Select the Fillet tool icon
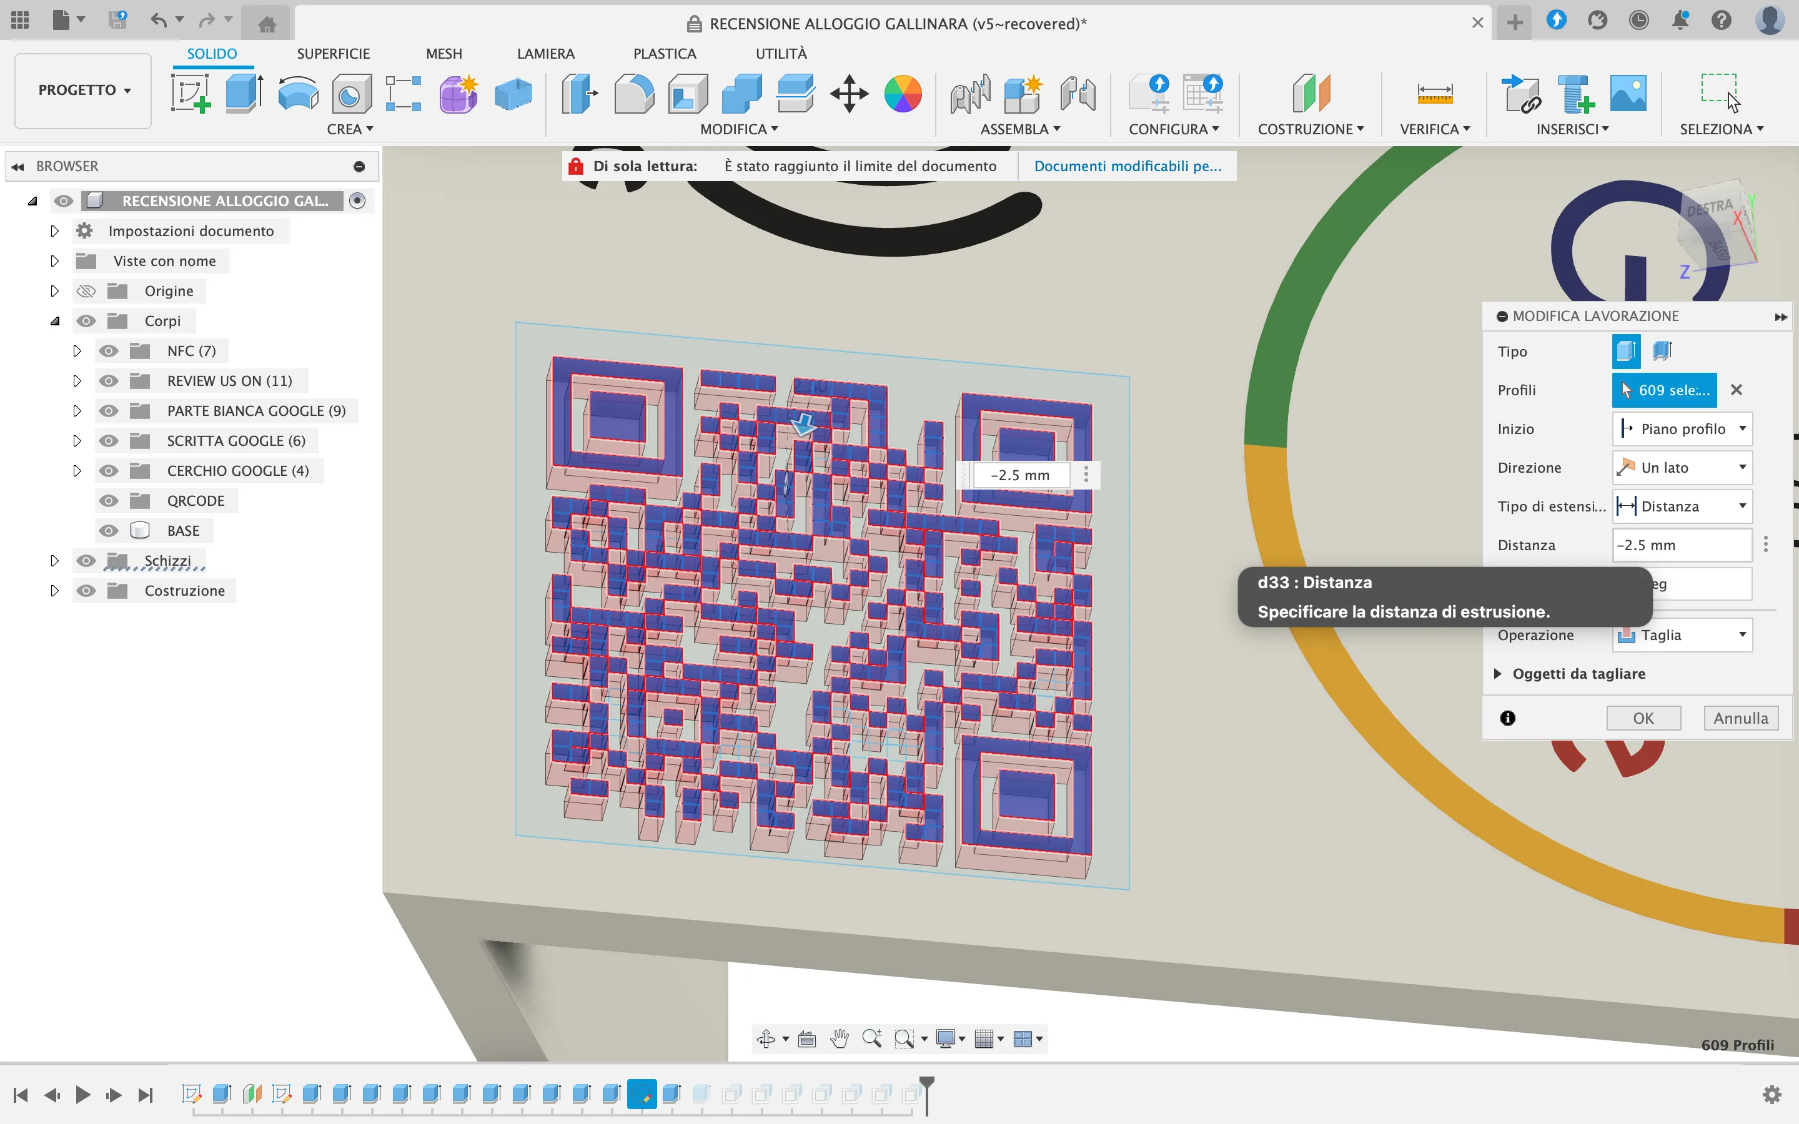Screen dimensions: 1799x1124 [x=634, y=94]
